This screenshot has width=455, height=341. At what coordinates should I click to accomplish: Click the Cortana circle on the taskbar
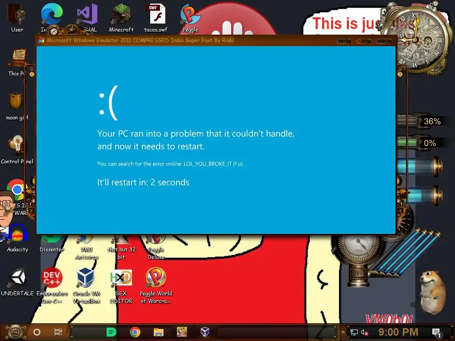pos(37,332)
